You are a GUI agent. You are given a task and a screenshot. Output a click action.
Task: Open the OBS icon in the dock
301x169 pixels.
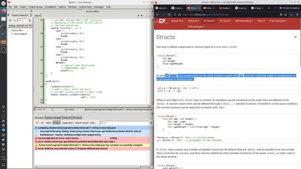(x=3, y=50)
